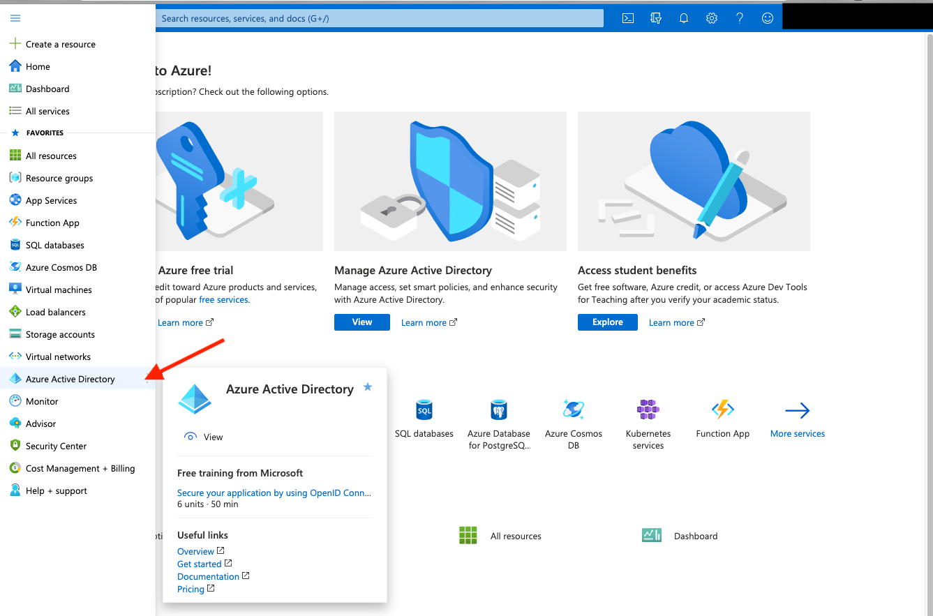Viewport: 933px width, 616px height.
Task: Open Cost Management + Billing in sidebar
Action: 80,468
